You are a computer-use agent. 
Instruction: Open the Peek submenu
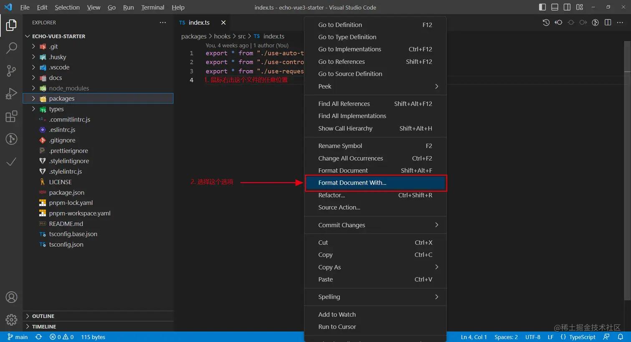(x=375, y=86)
